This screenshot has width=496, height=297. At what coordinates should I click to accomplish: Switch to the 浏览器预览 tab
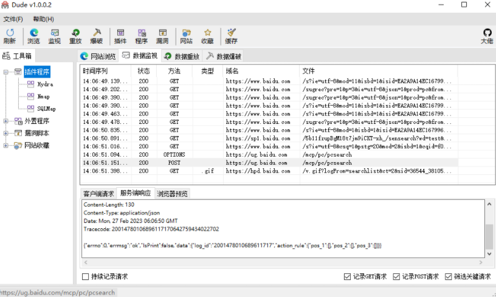tap(173, 194)
